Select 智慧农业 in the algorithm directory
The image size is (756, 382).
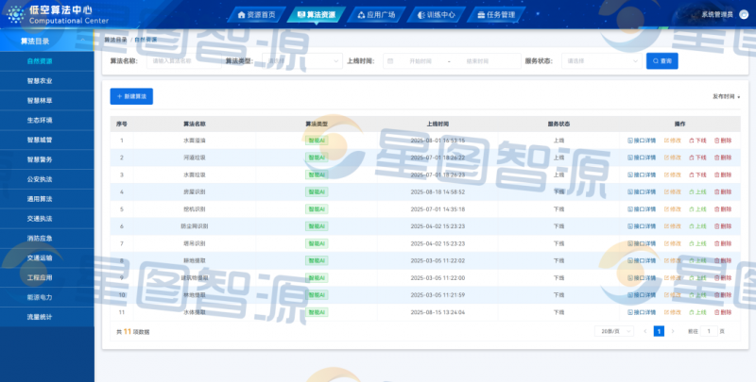pos(40,81)
